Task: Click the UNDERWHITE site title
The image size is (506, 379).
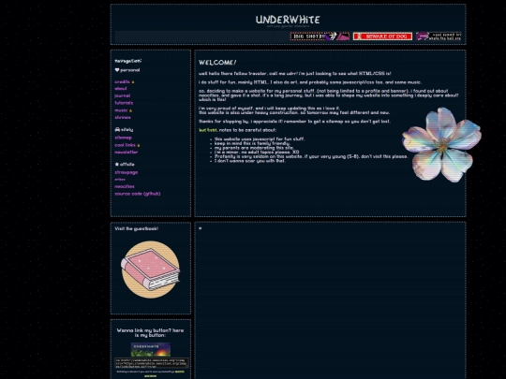Action: click(x=288, y=20)
